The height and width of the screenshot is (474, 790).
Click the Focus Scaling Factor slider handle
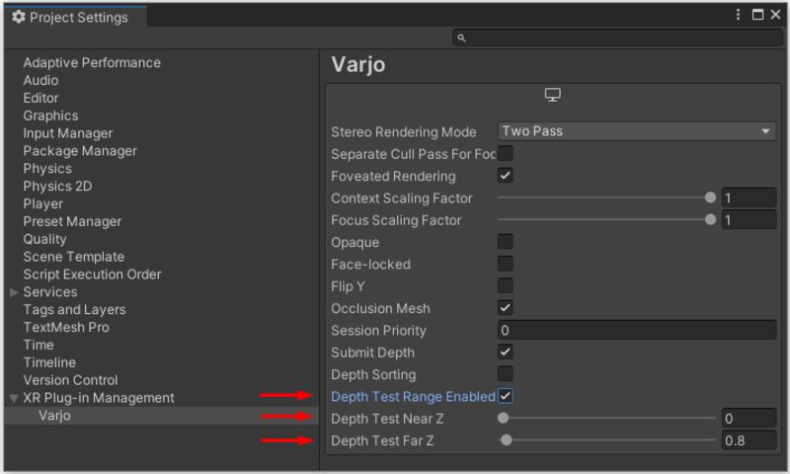coord(710,219)
